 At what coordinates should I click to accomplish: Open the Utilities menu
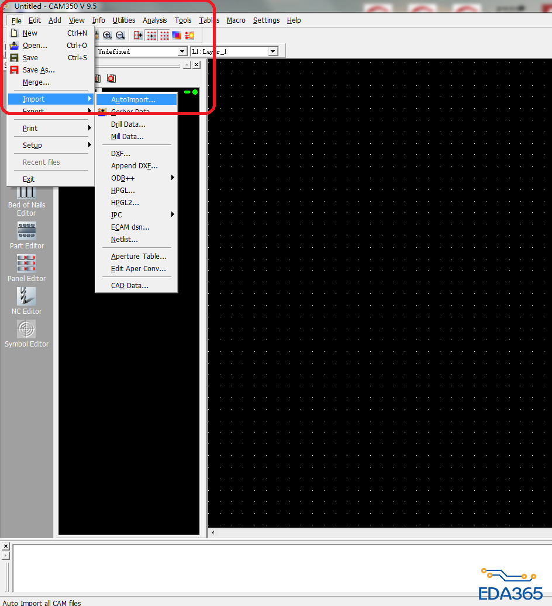124,20
